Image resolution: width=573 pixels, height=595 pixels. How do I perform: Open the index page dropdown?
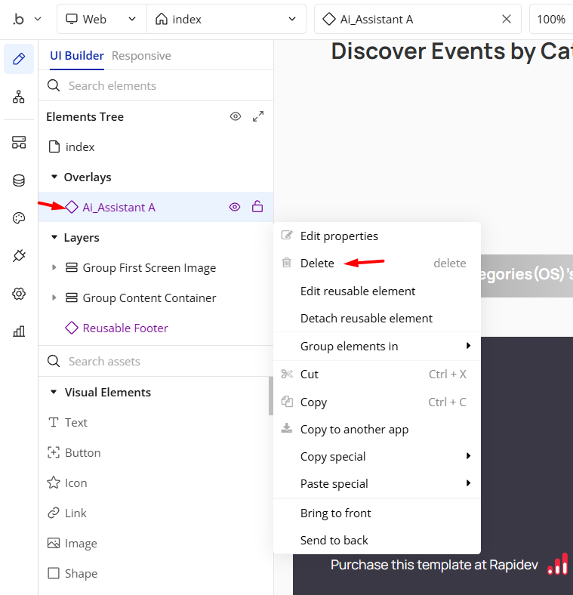point(226,20)
